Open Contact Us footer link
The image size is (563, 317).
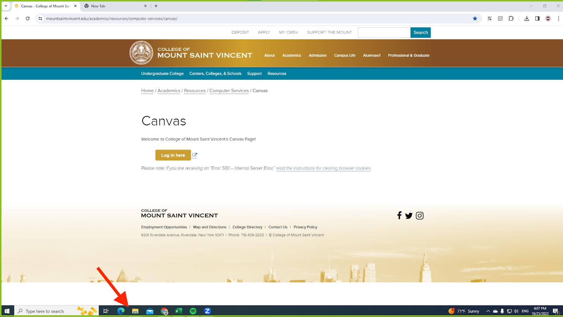[x=278, y=227]
